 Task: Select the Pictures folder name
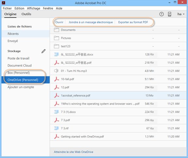[x=66, y=38]
